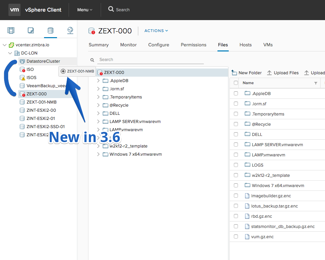
Task: Check the w2k12-r2_template row checkbox
Action: pyautogui.click(x=236, y=175)
